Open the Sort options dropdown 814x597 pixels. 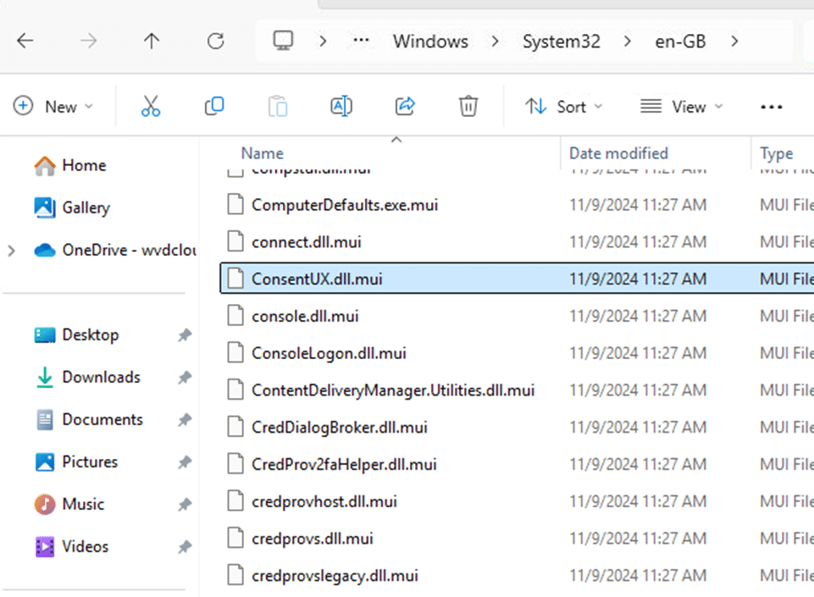click(564, 107)
